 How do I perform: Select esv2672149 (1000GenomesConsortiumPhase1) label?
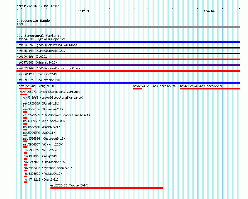point(50,68)
